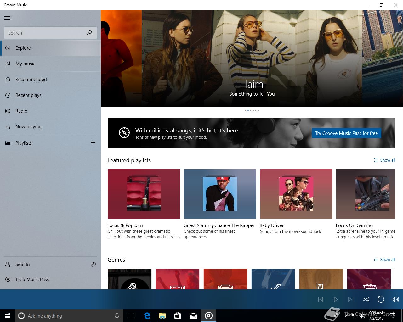Toggle repeat playback

pos(381,299)
